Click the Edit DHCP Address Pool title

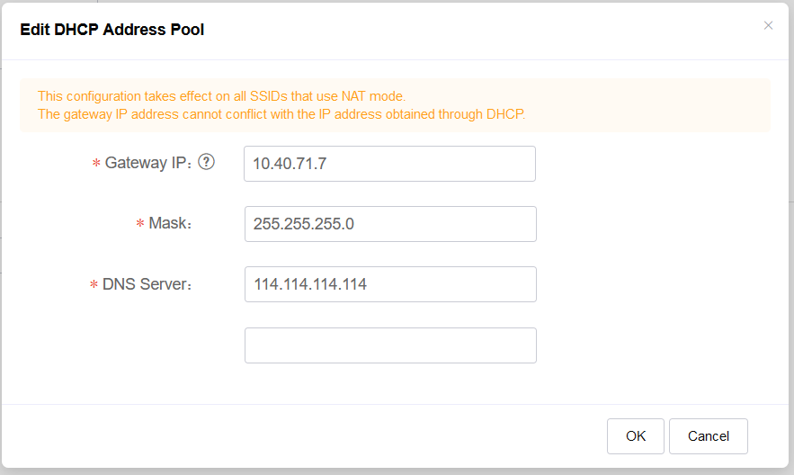point(112,30)
